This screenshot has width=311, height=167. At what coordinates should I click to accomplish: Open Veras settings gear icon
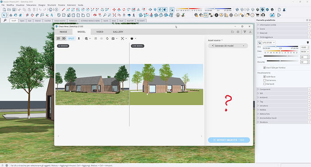point(238,32)
